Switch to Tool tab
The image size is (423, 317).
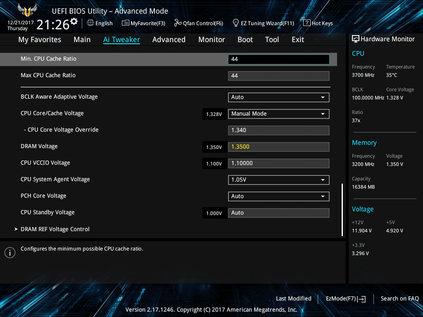pos(272,40)
